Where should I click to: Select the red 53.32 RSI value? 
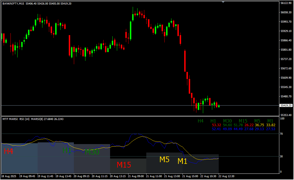[216, 125]
